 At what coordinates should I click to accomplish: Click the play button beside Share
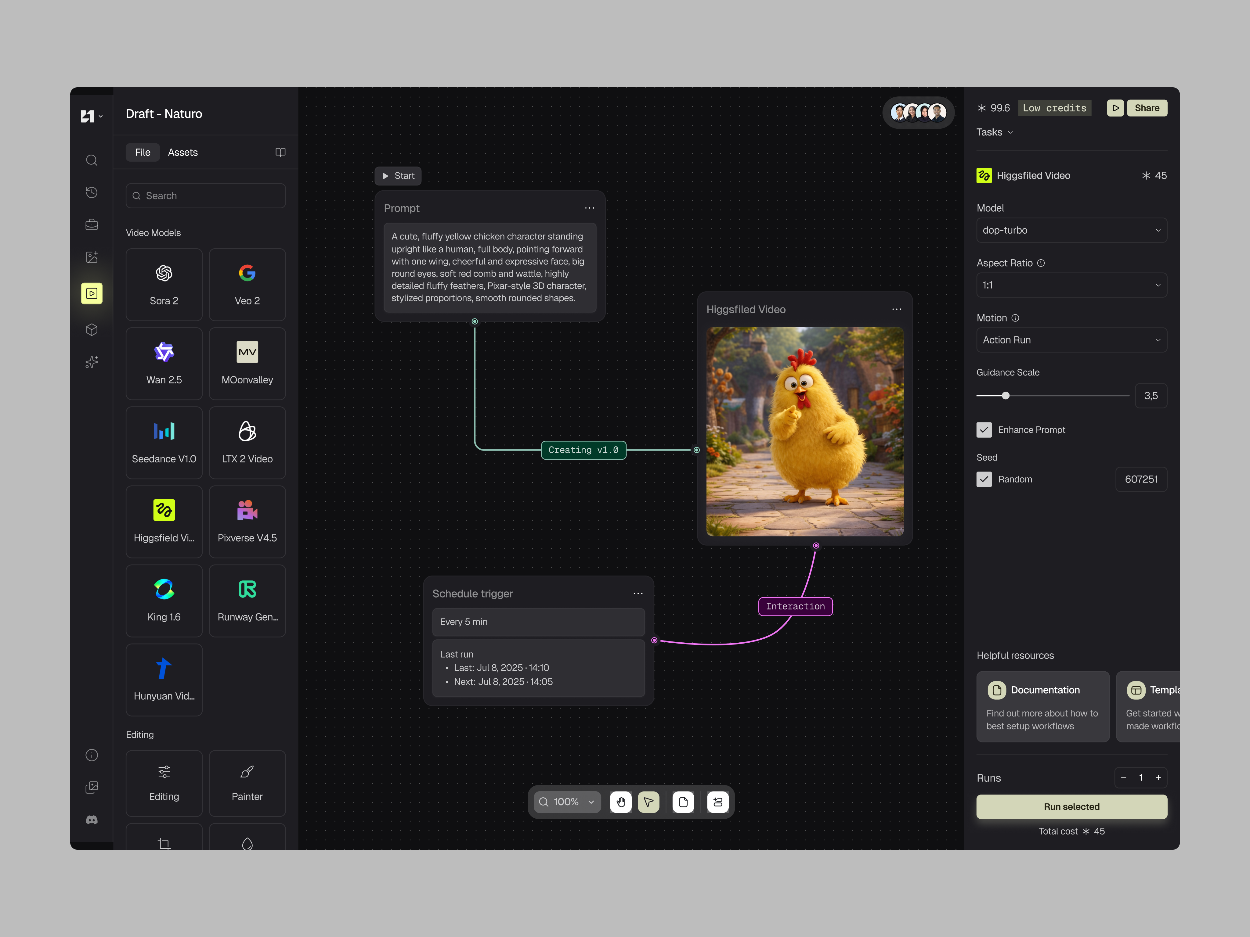click(1115, 108)
